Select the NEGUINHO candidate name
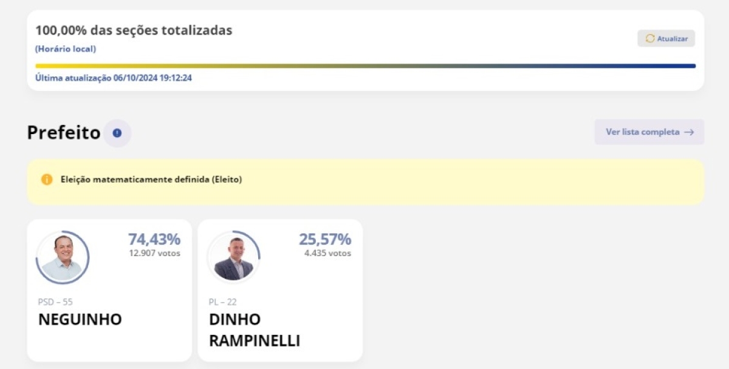 [x=80, y=319]
